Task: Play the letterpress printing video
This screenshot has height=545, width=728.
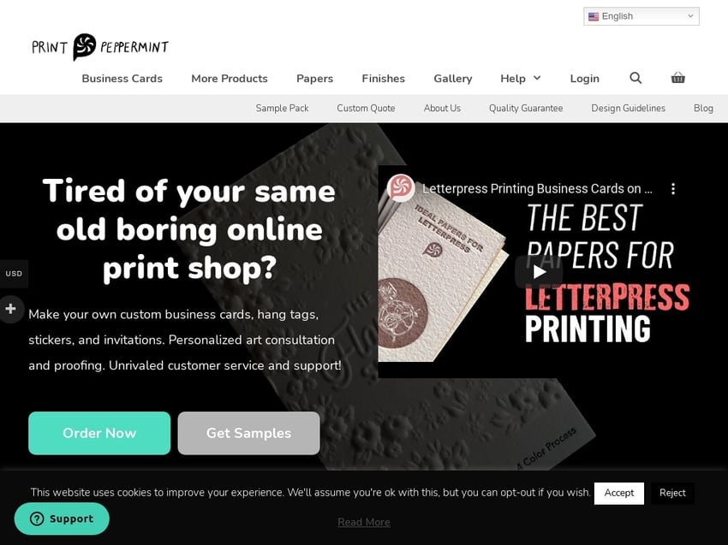Action: pyautogui.click(x=539, y=271)
